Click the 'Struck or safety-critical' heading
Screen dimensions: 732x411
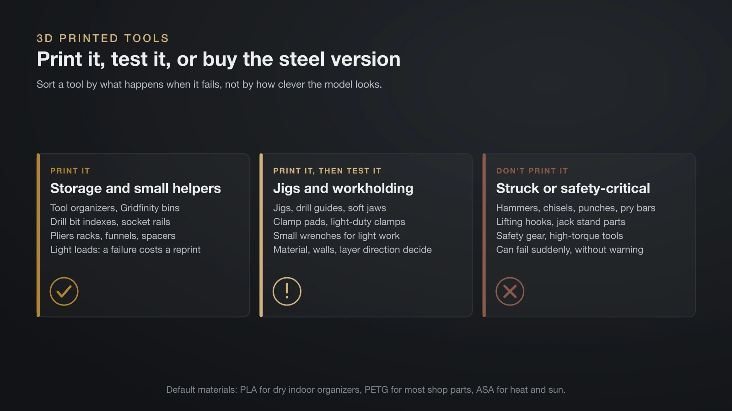pos(573,188)
